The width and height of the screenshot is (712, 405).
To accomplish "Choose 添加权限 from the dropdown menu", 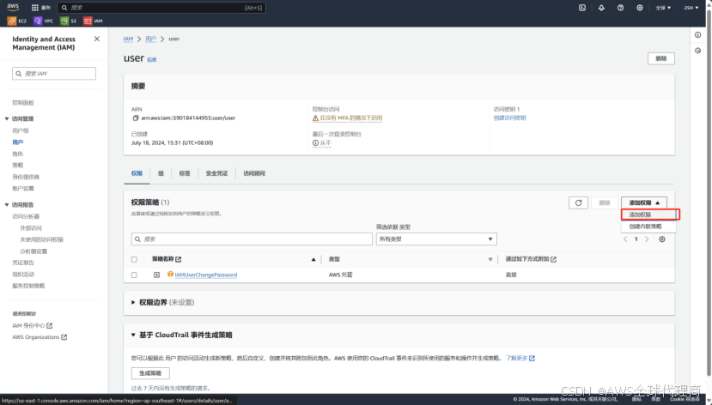I will point(649,215).
